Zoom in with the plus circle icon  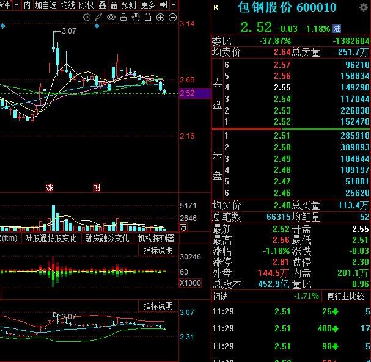[x=160, y=18]
